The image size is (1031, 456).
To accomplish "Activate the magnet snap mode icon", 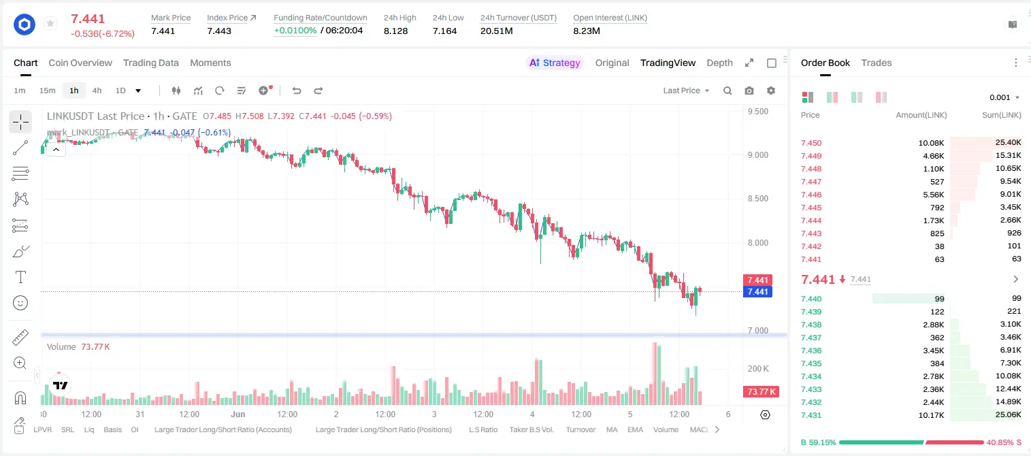I will (20, 398).
